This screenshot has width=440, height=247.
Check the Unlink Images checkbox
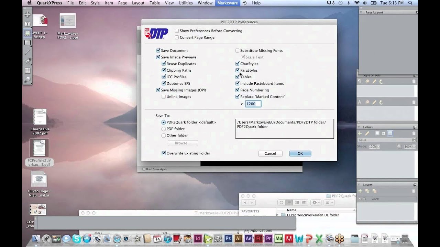164,96
